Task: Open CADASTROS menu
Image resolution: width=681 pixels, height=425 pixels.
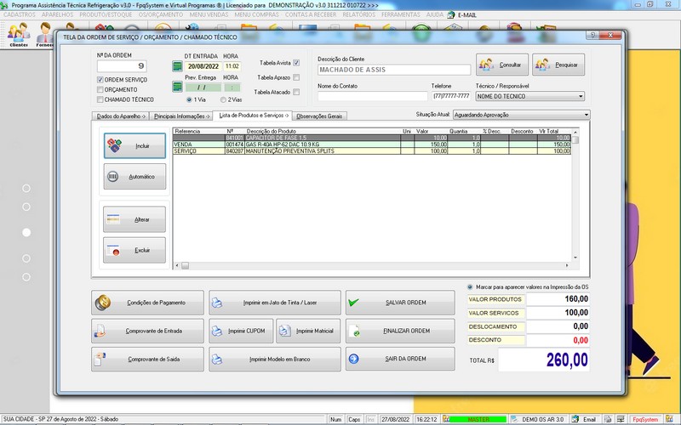Action: pyautogui.click(x=20, y=14)
